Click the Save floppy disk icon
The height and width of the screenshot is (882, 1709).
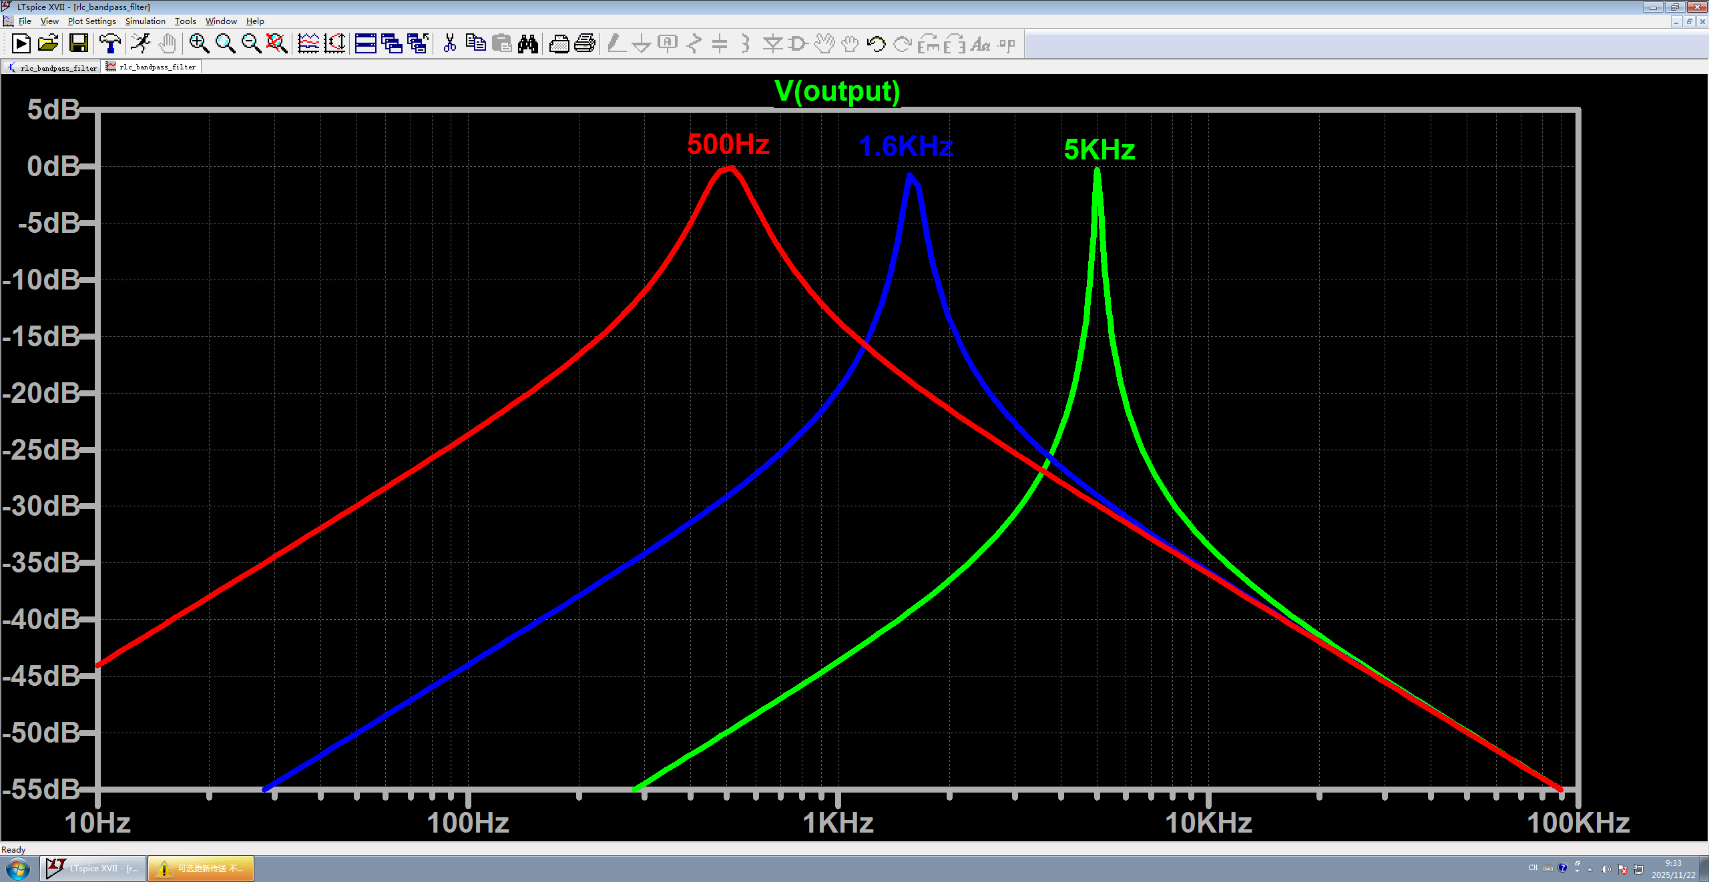(x=79, y=44)
